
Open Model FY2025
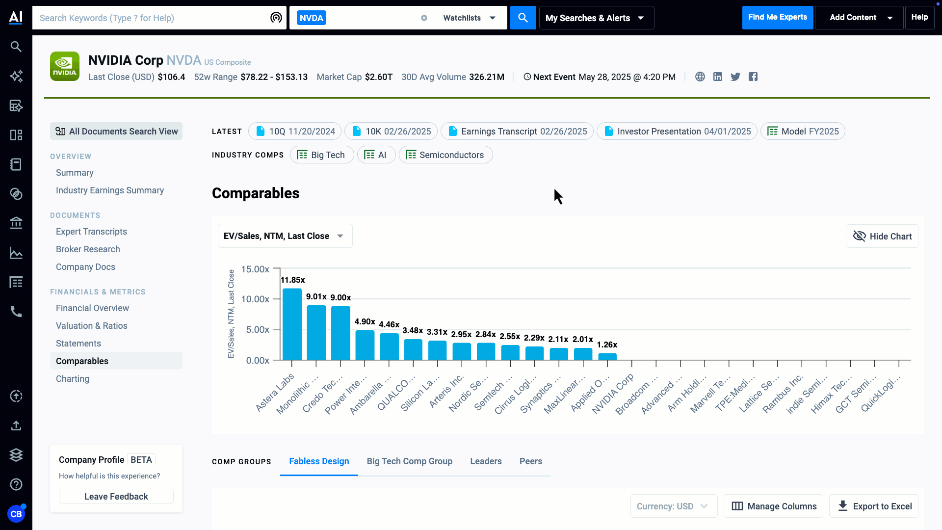click(803, 131)
